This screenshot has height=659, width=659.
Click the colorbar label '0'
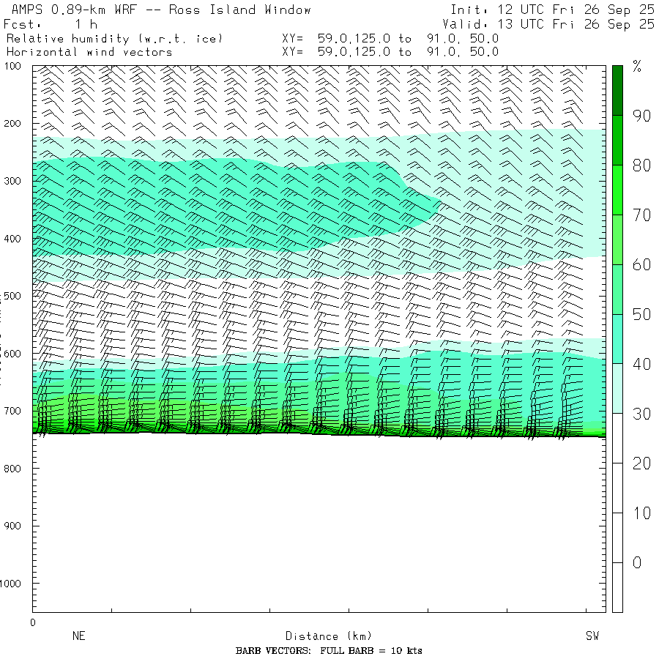637,563
